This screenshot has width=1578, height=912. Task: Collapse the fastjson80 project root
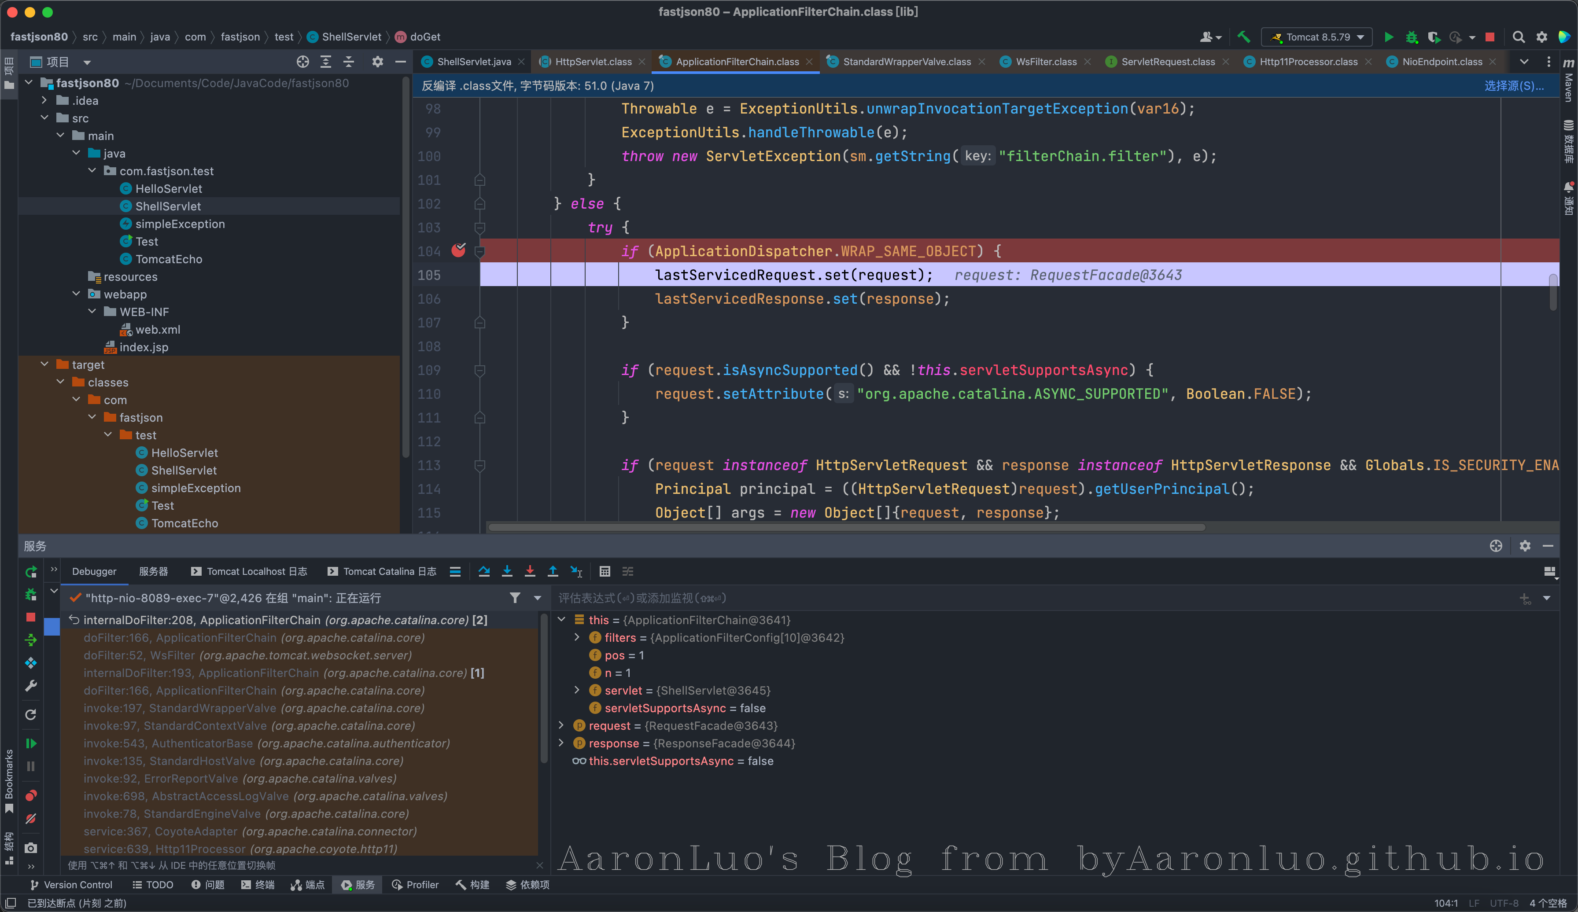pos(29,83)
